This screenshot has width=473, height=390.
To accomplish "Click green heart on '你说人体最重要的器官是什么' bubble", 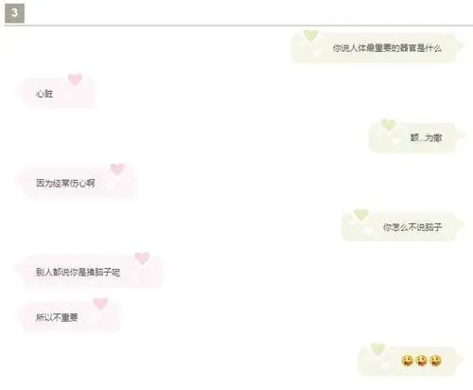I will (310, 36).
